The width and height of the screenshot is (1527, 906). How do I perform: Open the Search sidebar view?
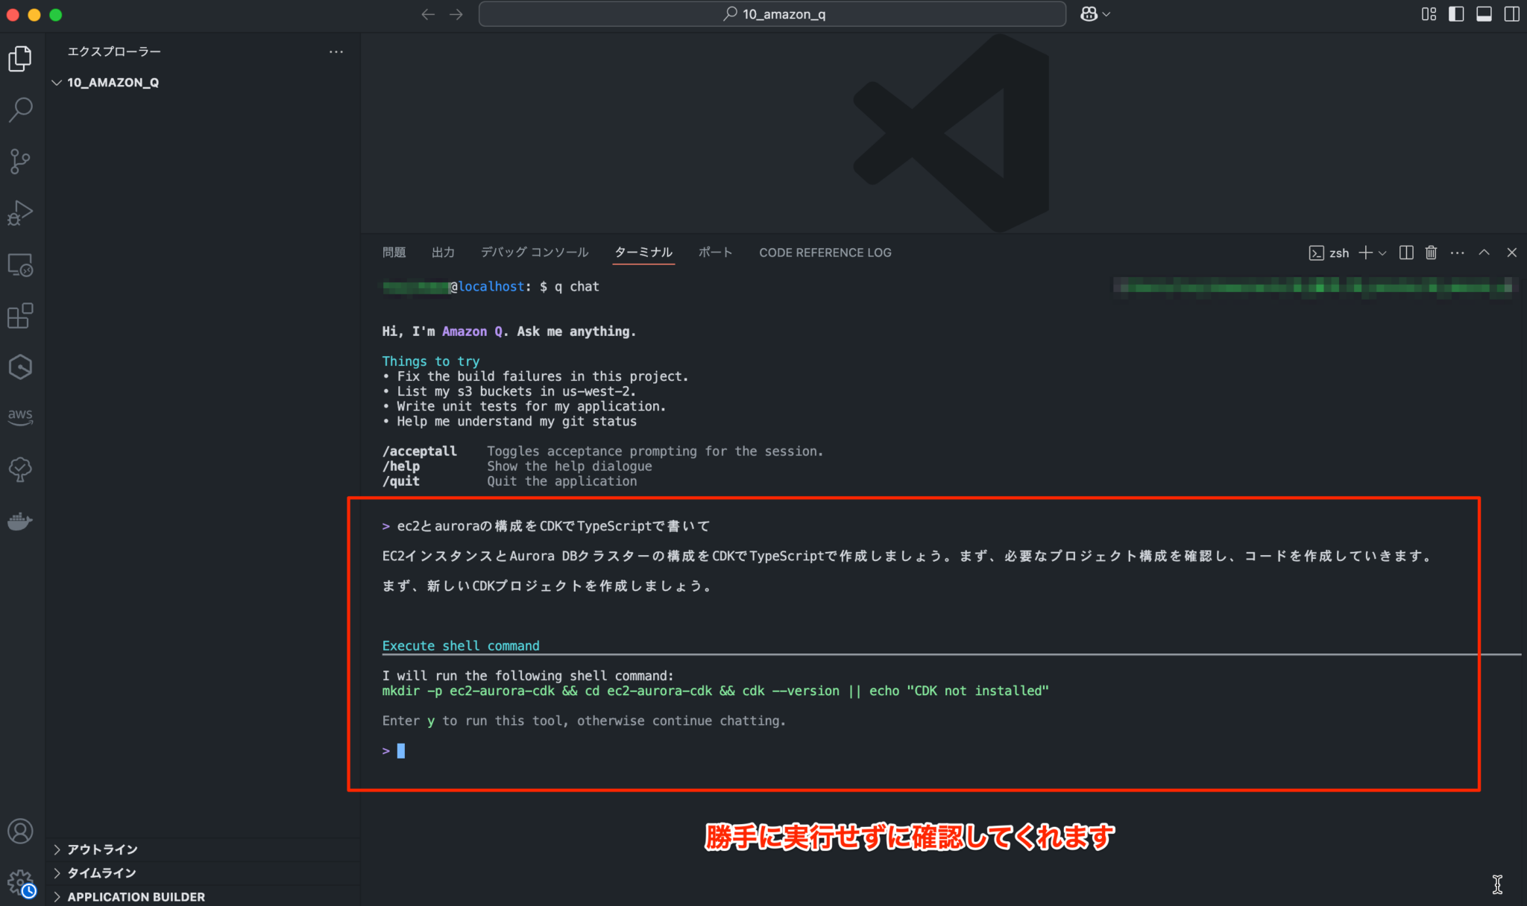click(20, 110)
